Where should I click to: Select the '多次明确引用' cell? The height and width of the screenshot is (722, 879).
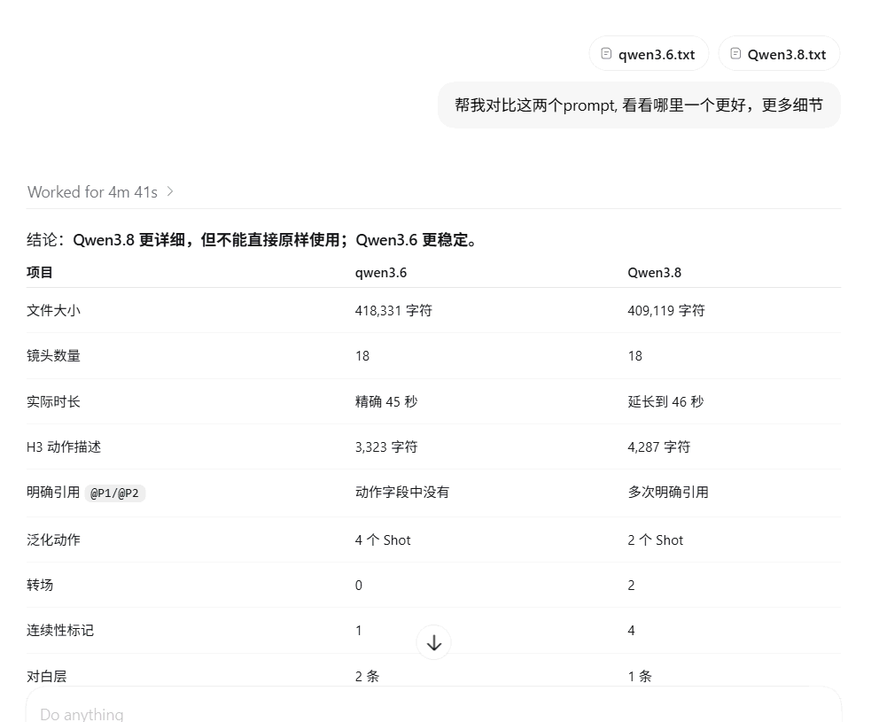(x=668, y=493)
